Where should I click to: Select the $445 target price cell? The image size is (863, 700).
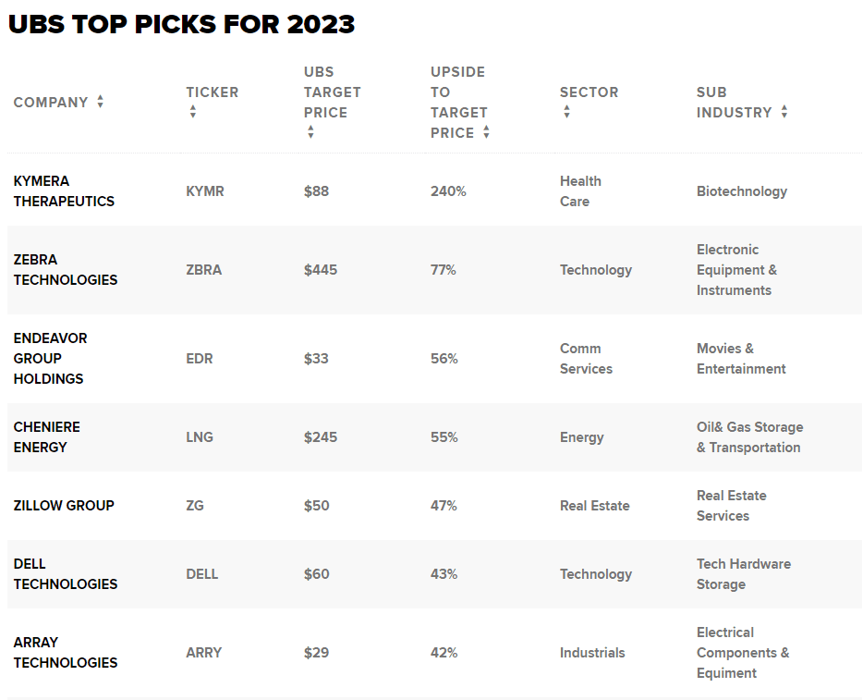pyautogui.click(x=321, y=270)
